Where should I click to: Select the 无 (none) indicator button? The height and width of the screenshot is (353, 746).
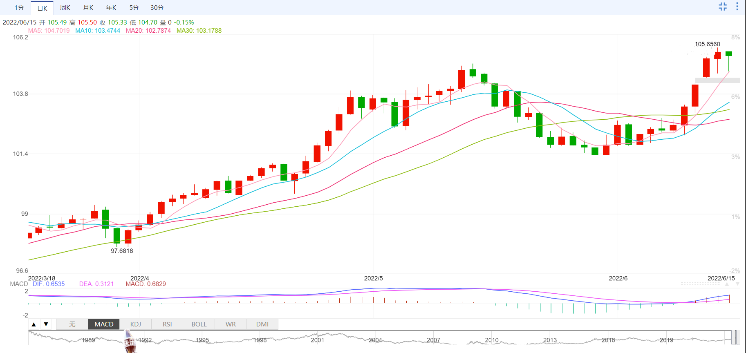(x=72, y=324)
